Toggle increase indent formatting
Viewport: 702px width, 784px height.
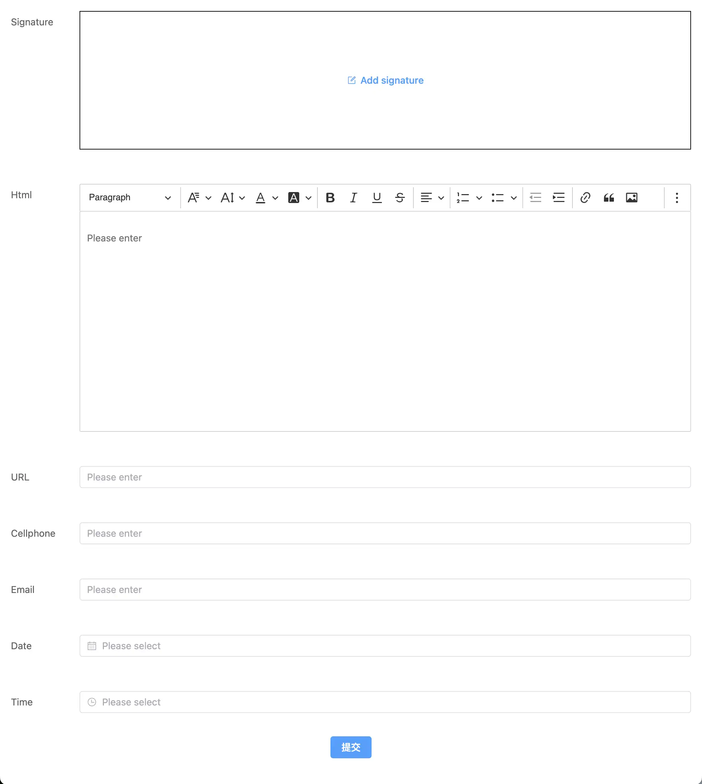pyautogui.click(x=558, y=197)
